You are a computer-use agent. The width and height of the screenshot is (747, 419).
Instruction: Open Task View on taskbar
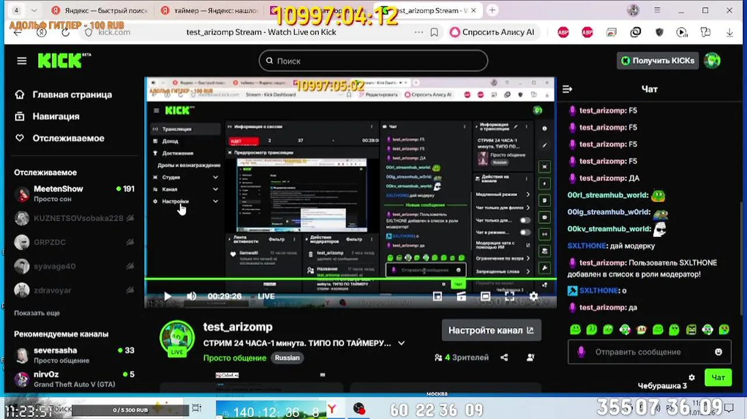(x=197, y=409)
